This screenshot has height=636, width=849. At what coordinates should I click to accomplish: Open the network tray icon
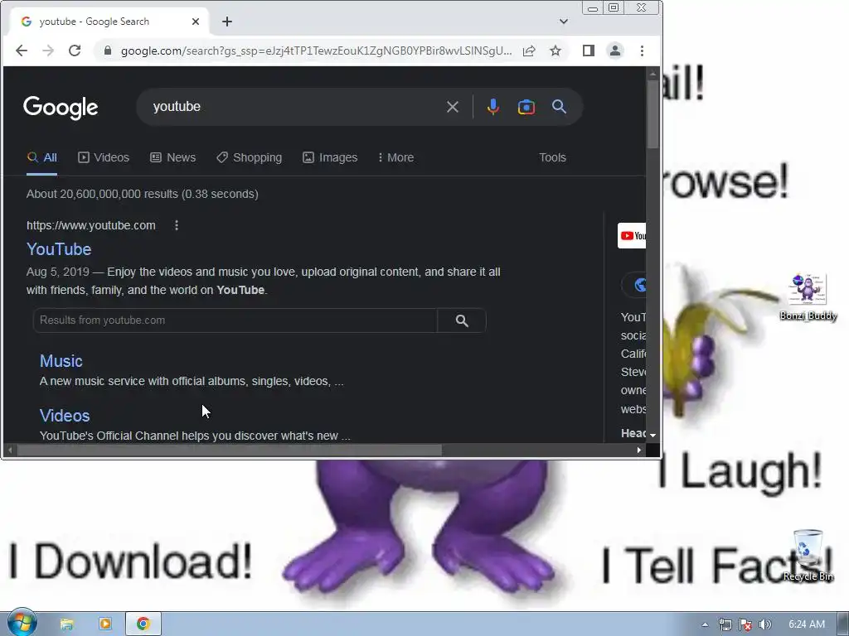(725, 624)
